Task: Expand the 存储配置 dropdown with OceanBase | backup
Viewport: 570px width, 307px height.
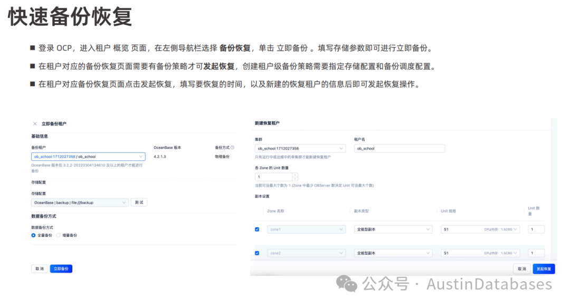Action: pyautogui.click(x=80, y=203)
